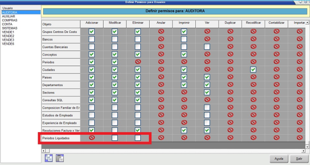
Task: Click the prohibited icon for Periodos Eliminar
Action: tap(138, 62)
